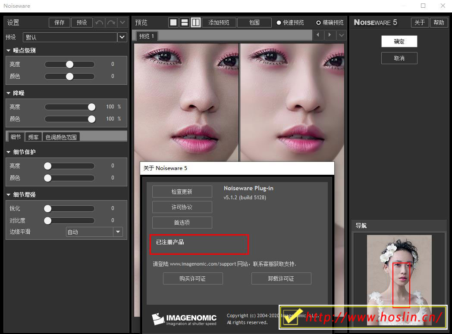Enable 精确预览 radio option
Image resolution: width=452 pixels, height=334 pixels.
[319, 23]
